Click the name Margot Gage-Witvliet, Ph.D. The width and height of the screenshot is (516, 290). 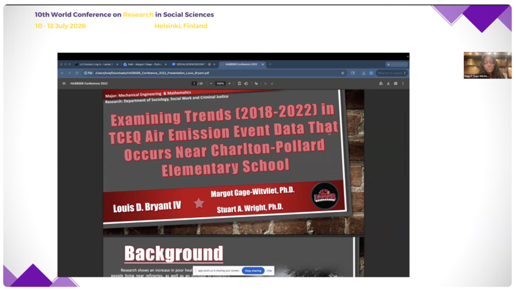coord(253,191)
